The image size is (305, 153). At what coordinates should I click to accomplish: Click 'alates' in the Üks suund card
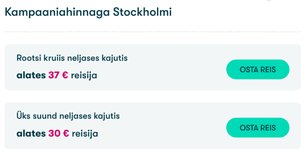click(x=31, y=134)
